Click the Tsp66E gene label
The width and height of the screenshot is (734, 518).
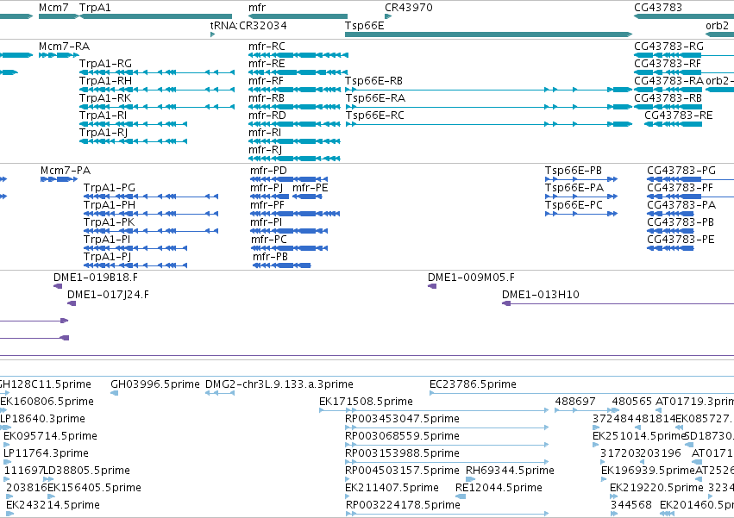pos(365,25)
